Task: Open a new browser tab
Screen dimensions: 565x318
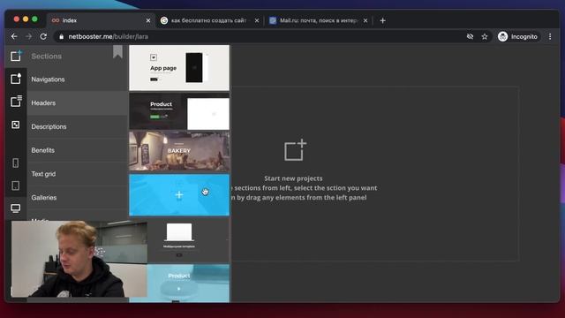Action: [x=382, y=20]
